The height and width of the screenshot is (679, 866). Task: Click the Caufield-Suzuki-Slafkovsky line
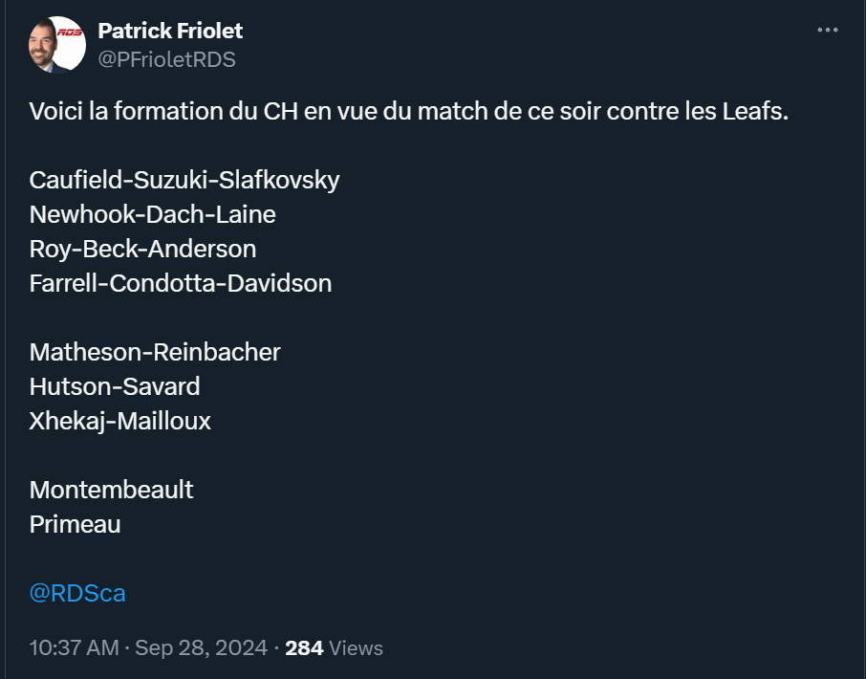[184, 180]
